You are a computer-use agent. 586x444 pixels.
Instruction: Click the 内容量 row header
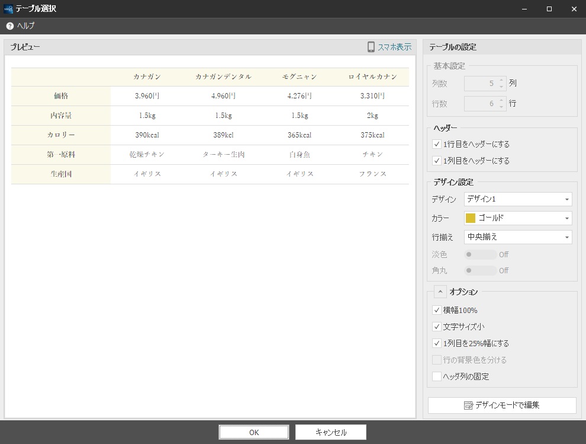(x=61, y=116)
